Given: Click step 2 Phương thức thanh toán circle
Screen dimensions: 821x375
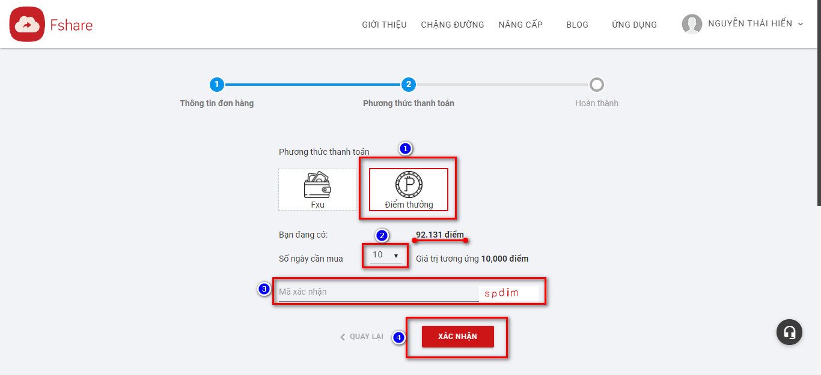Looking at the screenshot, I should [408, 85].
